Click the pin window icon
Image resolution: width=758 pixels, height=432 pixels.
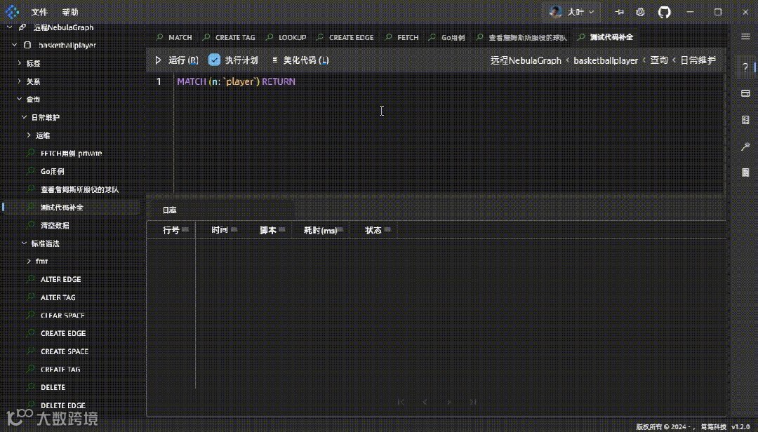[619, 12]
